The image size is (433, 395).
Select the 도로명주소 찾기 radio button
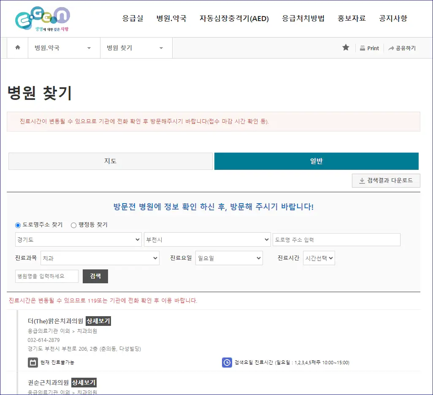[x=17, y=225]
